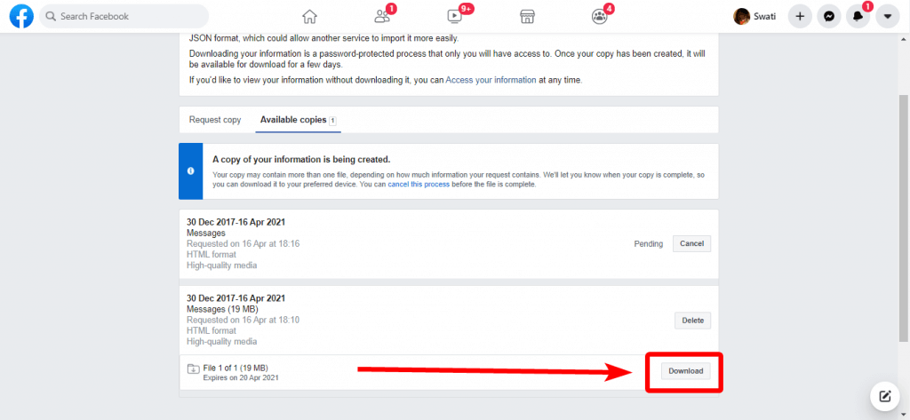Open the Facebook logo home link
This screenshot has width=910, height=420.
point(21,16)
